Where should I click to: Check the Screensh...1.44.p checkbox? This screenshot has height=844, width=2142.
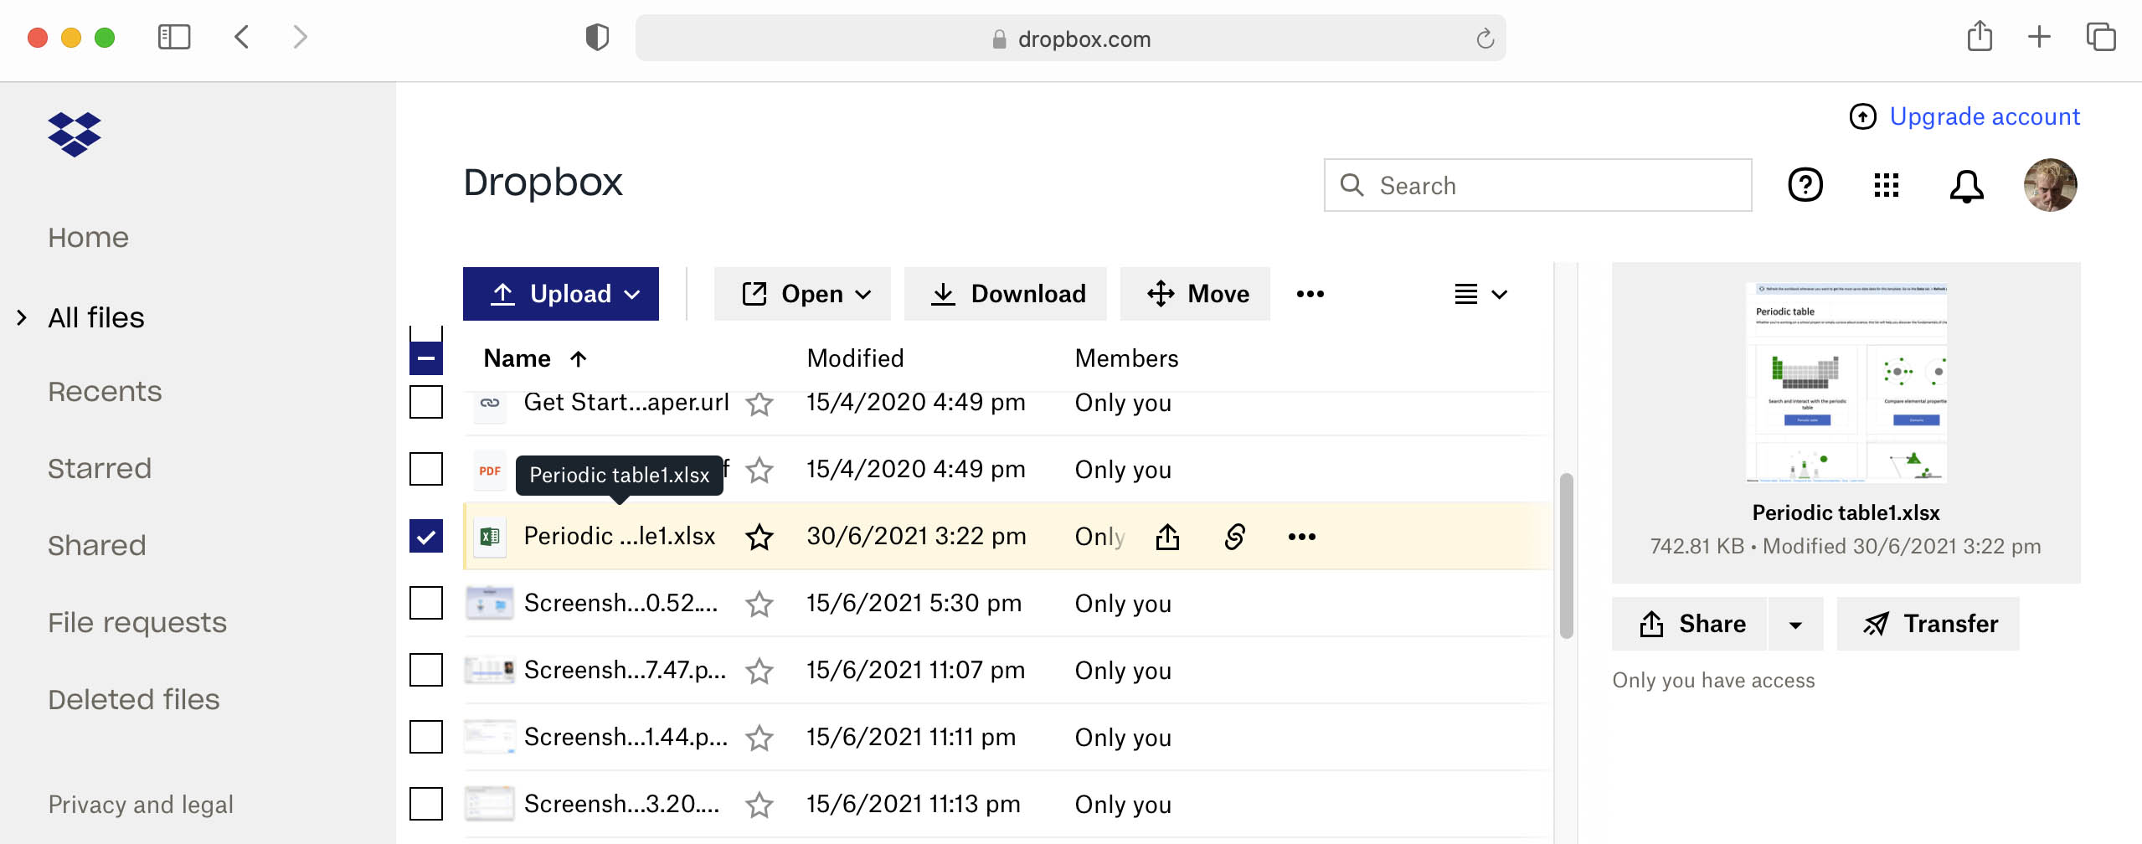(x=426, y=737)
